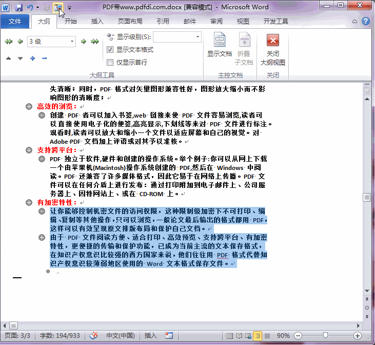Switch to Web Layout view icon
The height and width of the screenshot is (345, 375).
(x=248, y=336)
